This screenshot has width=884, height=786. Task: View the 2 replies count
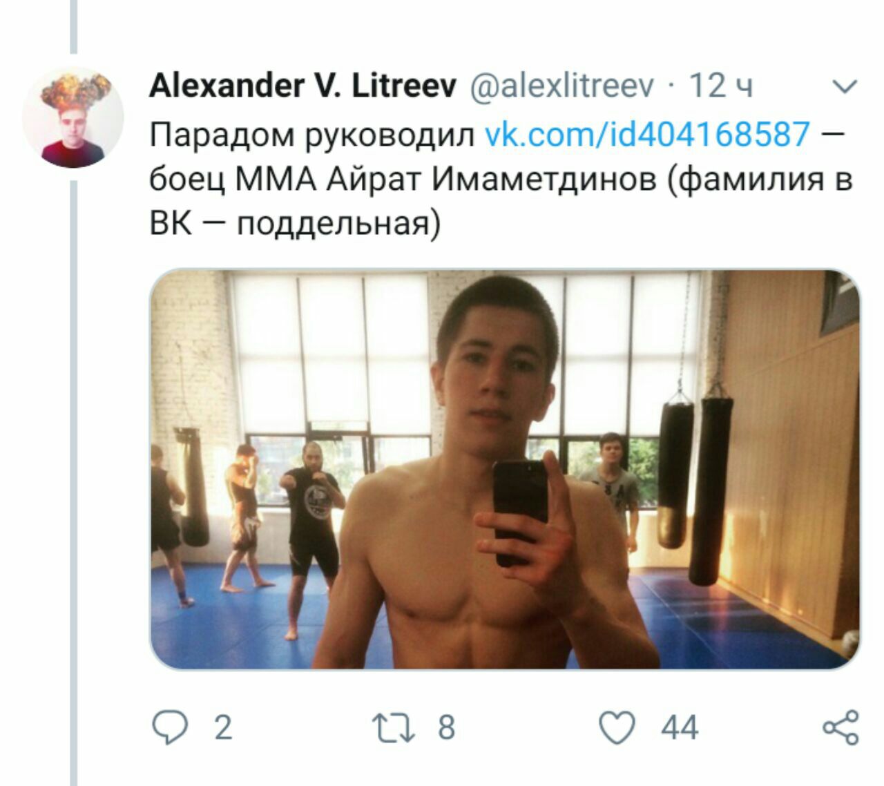[222, 728]
